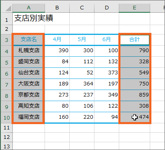Click cell with value 237
This screenshot has height=150, width=165.
(x=82, y=95)
